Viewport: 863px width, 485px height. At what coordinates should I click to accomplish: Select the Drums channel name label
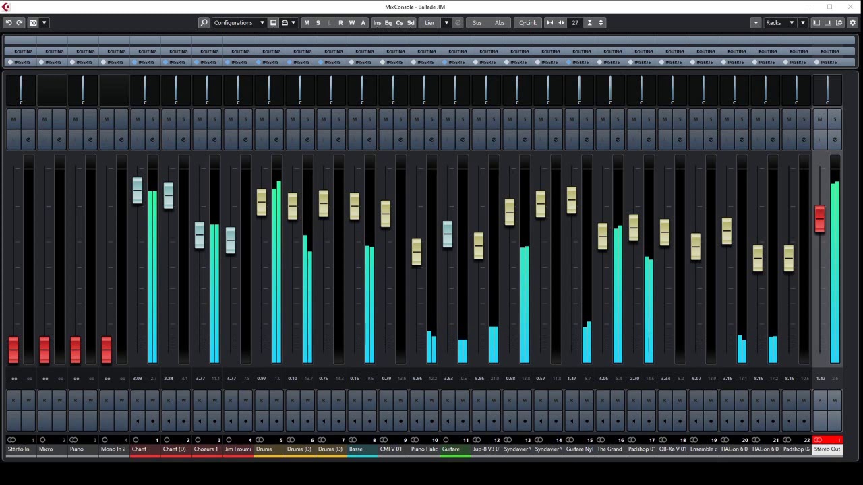tap(269, 449)
